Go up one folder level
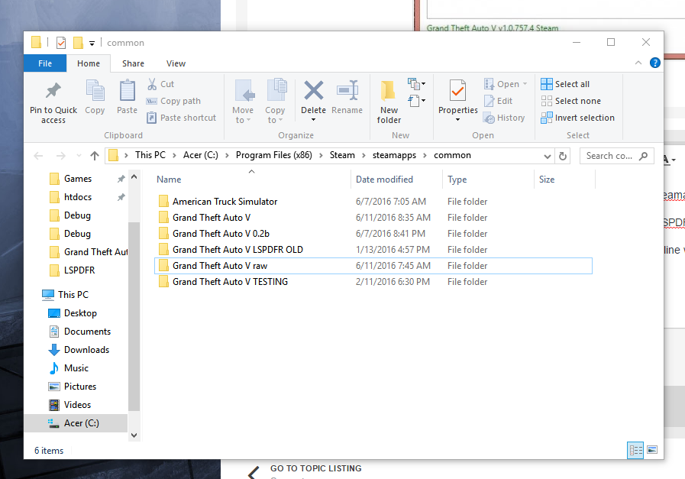Image resolution: width=685 pixels, height=479 pixels. [95, 156]
